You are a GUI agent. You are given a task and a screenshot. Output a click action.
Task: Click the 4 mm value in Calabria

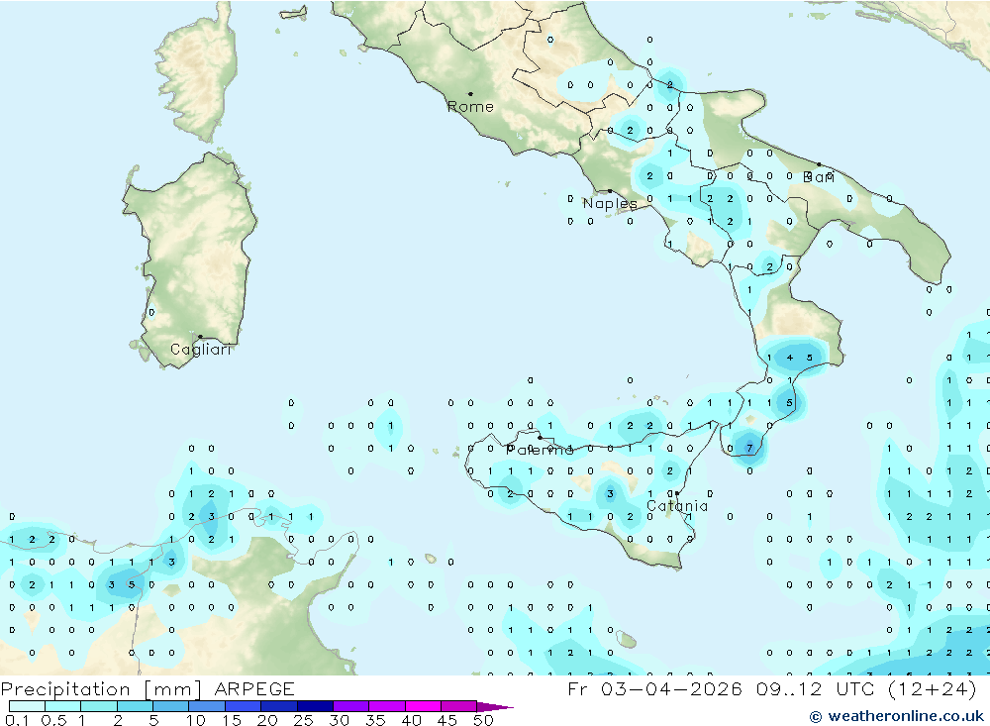tap(790, 358)
